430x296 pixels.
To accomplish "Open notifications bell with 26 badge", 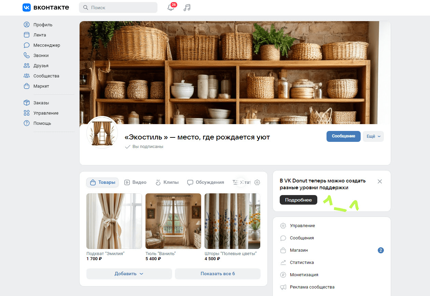I will (x=171, y=8).
